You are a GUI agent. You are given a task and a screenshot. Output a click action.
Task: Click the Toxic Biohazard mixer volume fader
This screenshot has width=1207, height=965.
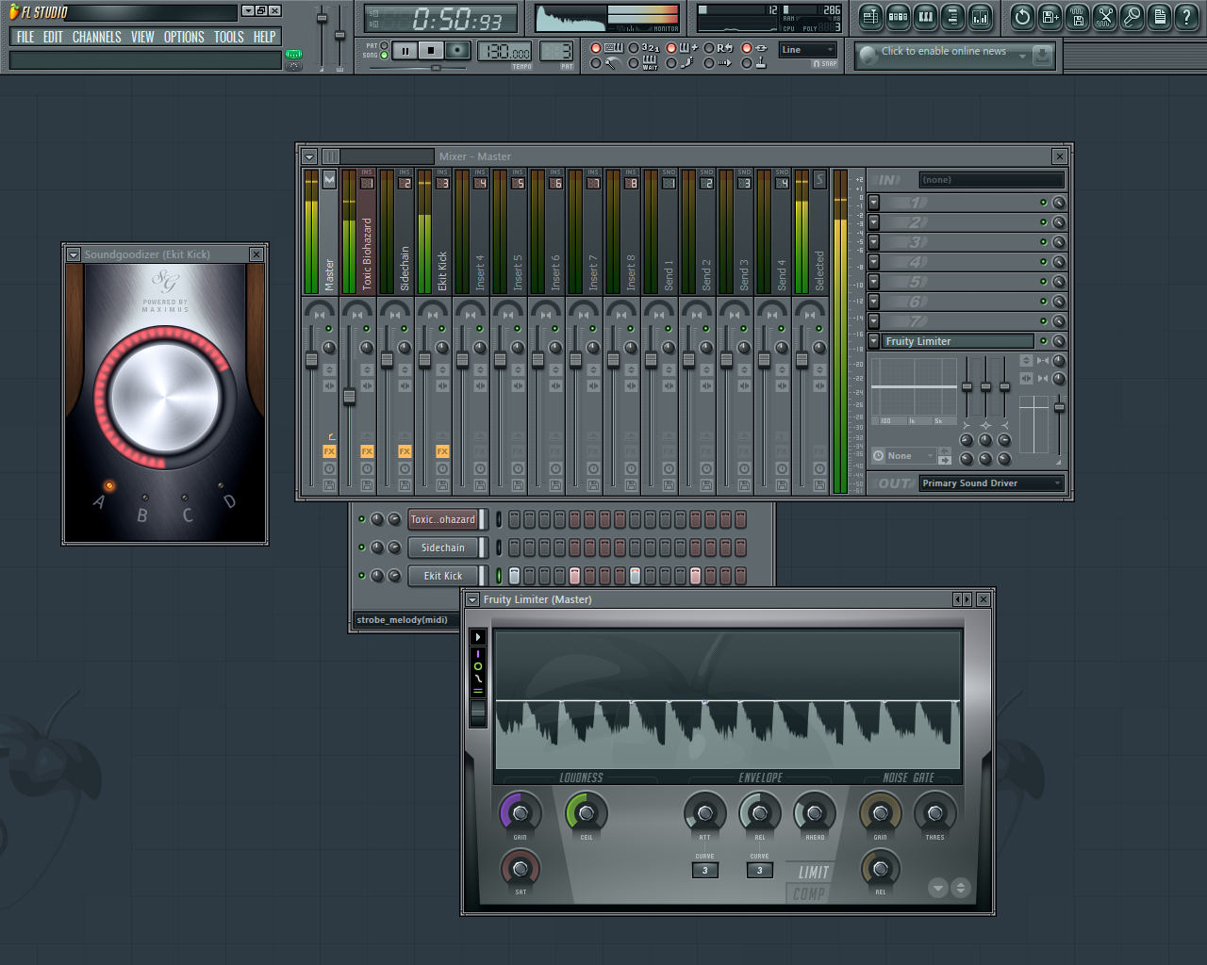click(x=349, y=397)
